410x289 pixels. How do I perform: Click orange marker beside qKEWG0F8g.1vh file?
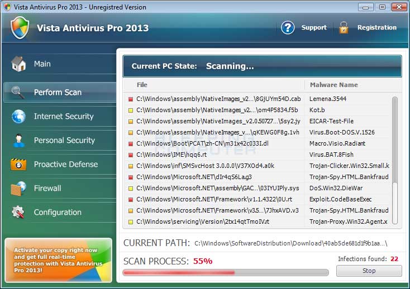(x=131, y=133)
